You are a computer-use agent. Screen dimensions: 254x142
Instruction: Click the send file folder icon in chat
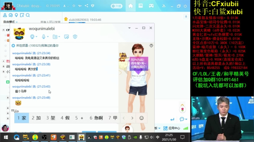point(55,37)
